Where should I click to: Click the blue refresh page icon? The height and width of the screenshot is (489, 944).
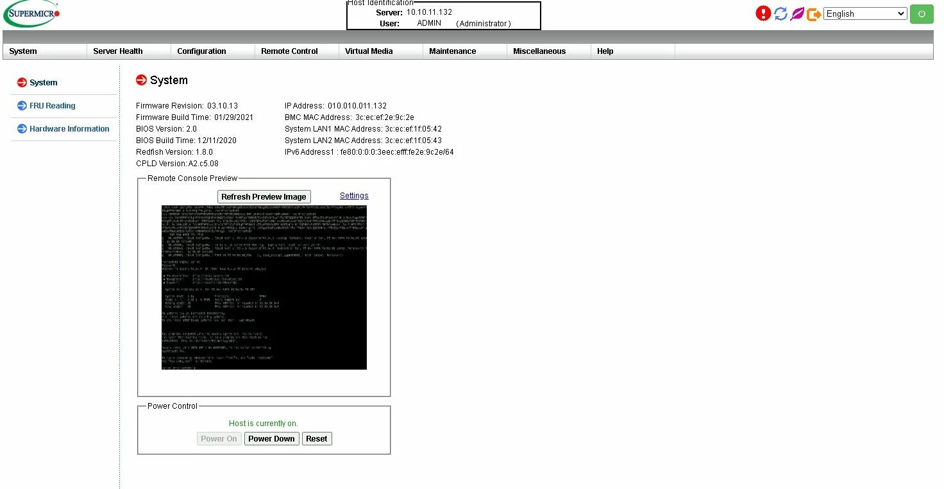pos(780,13)
